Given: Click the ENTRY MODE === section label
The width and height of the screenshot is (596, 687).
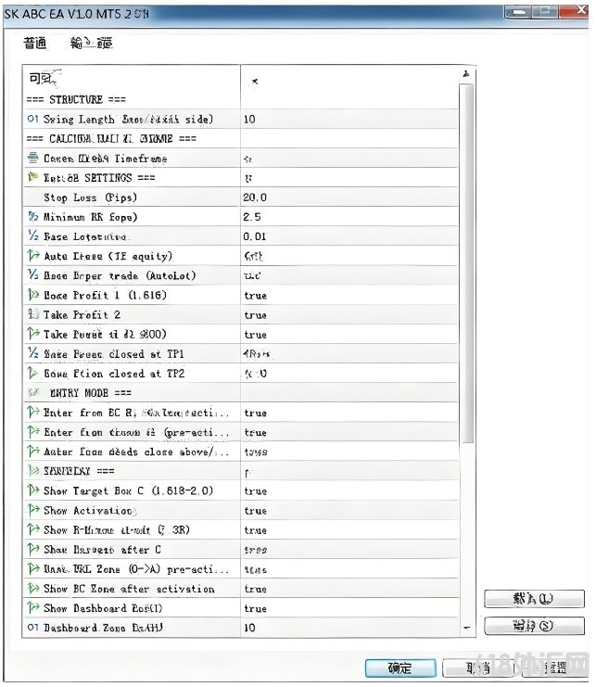Looking at the screenshot, I should (91, 392).
